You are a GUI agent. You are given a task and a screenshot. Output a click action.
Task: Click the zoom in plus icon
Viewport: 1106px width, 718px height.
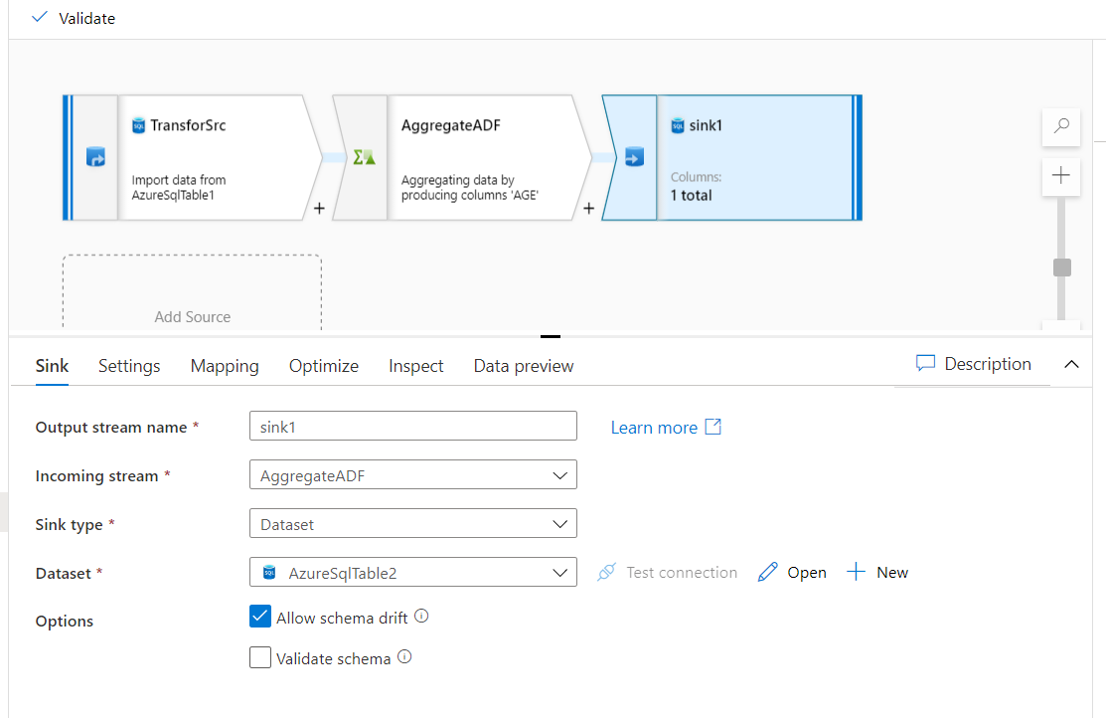1060,176
